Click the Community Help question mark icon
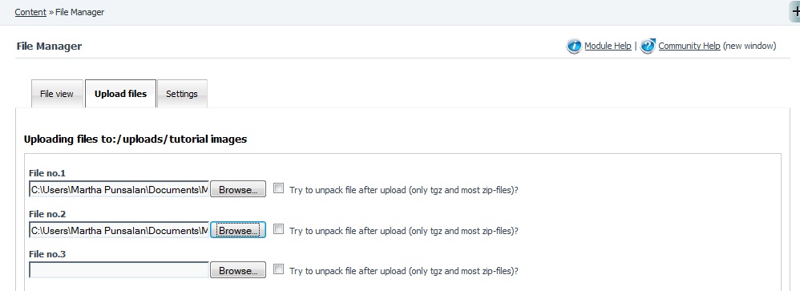Image resolution: width=800 pixels, height=291 pixels. pyautogui.click(x=648, y=46)
